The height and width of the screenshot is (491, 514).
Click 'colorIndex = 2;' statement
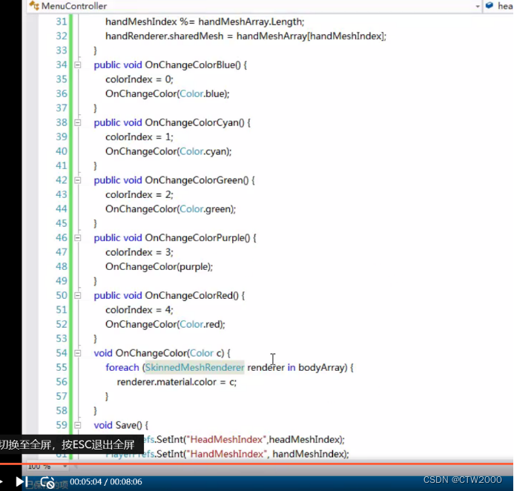coord(139,195)
